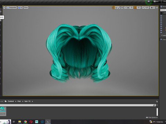Open Opera browser from the taskbar
This screenshot has width=166, height=124.
pos(31,122)
